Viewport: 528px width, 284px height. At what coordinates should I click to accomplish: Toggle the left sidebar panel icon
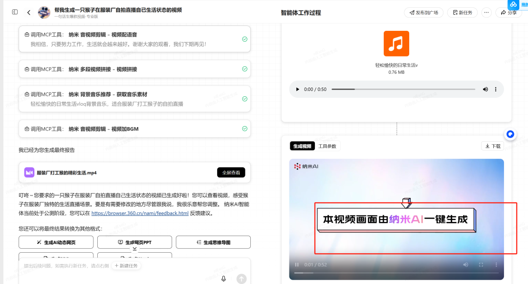(15, 12)
